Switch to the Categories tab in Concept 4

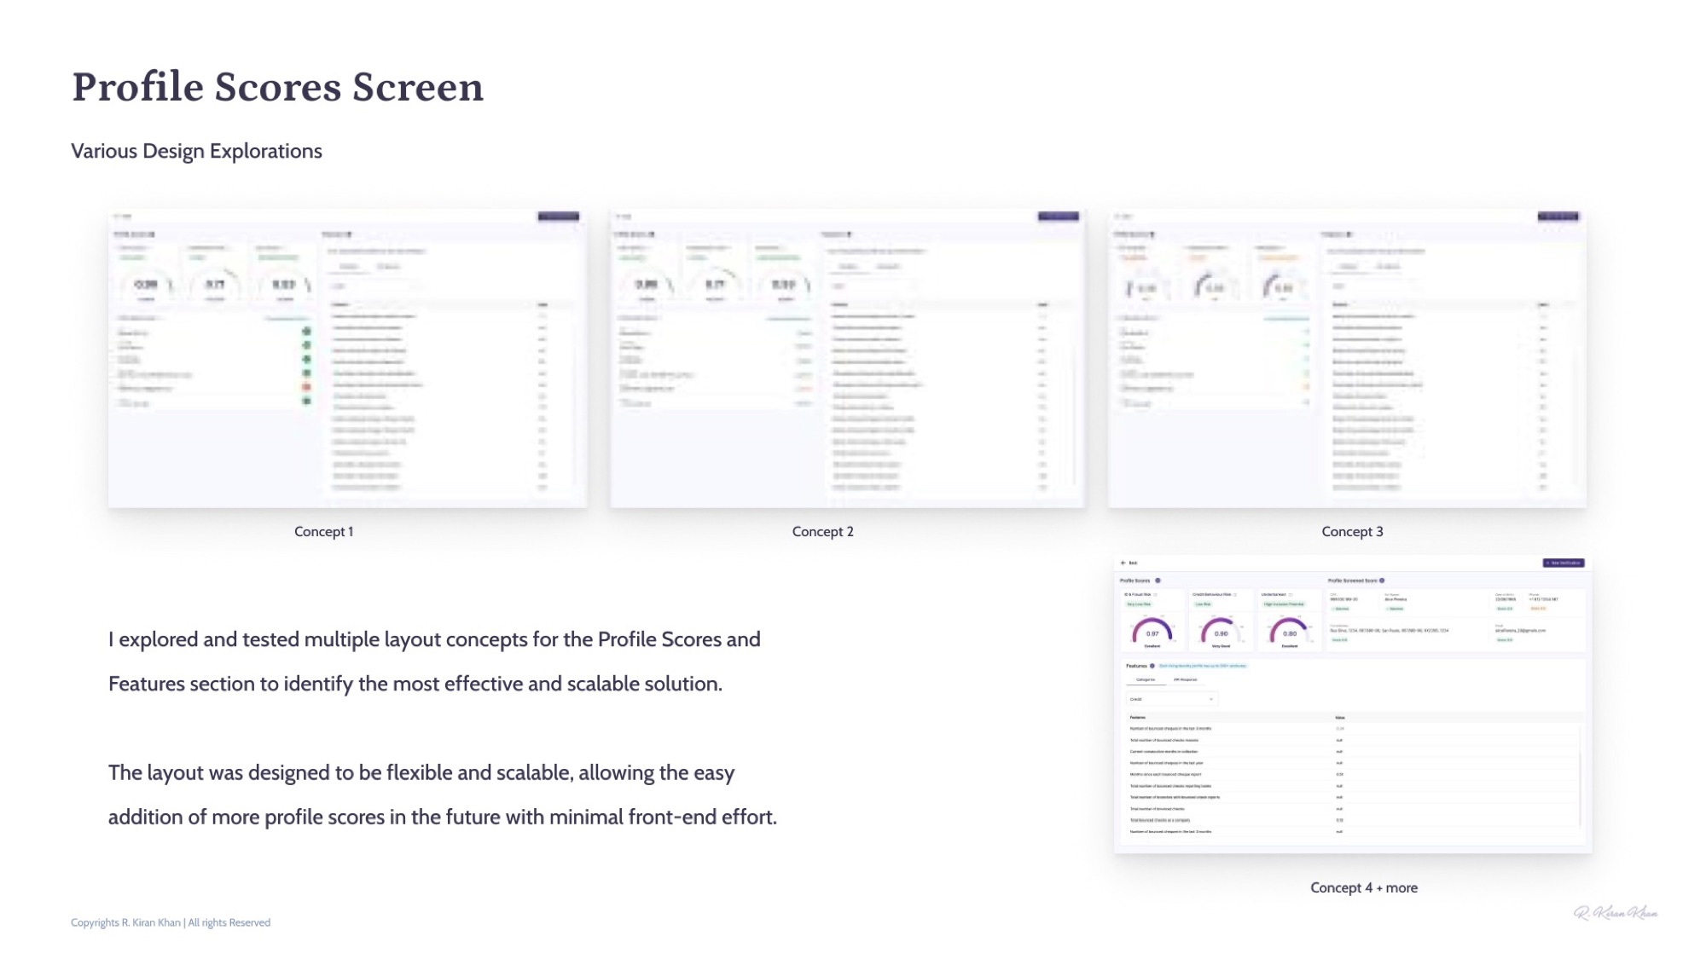pyautogui.click(x=1146, y=679)
